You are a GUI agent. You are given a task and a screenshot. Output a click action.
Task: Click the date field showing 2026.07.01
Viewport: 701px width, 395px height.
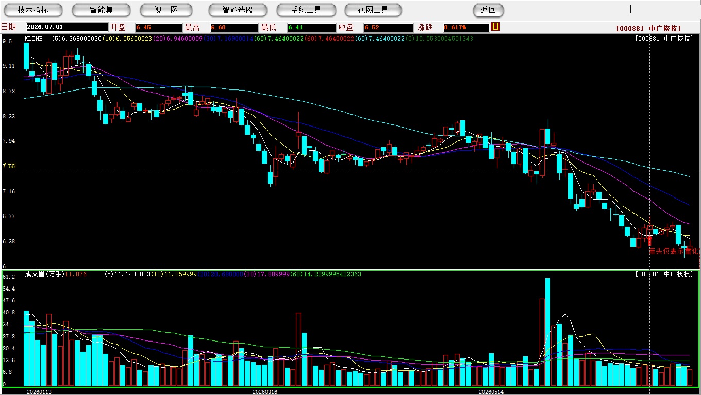66,27
